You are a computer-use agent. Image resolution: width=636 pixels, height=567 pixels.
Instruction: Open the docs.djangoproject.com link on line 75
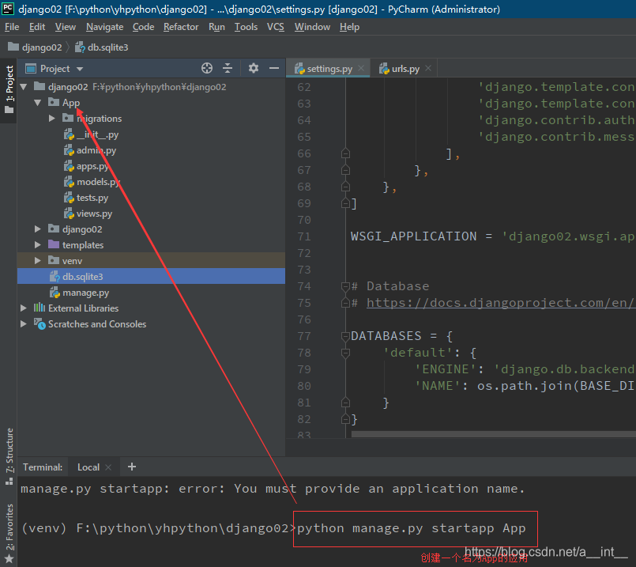click(x=502, y=303)
